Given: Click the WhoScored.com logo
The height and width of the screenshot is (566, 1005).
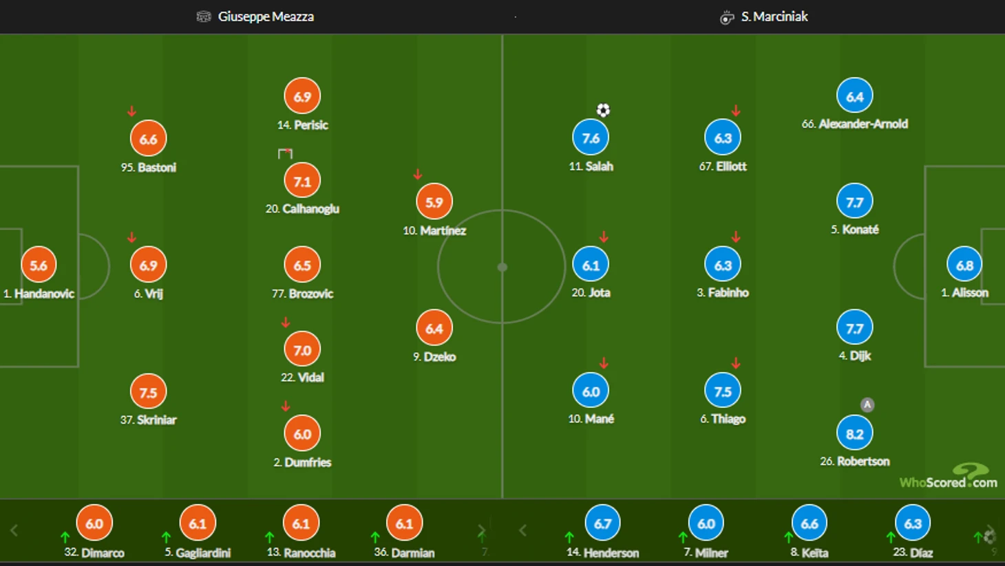Looking at the screenshot, I should 949,476.
